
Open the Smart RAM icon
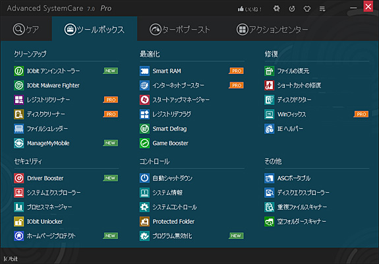click(144, 71)
